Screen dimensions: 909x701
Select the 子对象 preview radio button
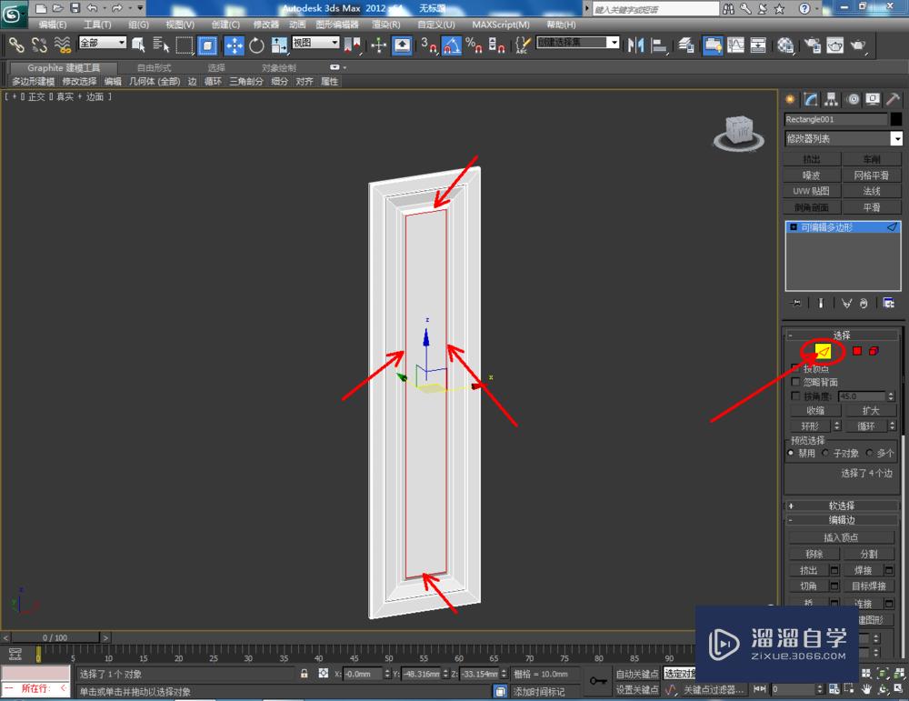[x=824, y=453]
